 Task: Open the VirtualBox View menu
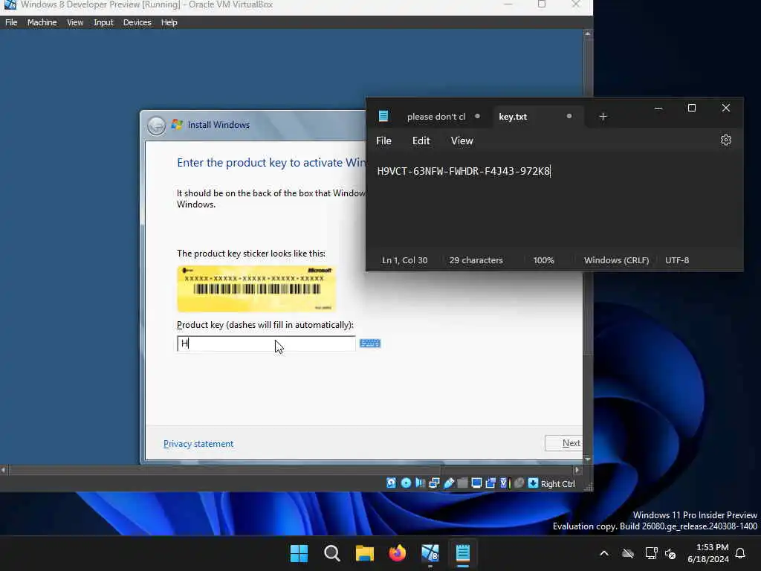pos(75,22)
